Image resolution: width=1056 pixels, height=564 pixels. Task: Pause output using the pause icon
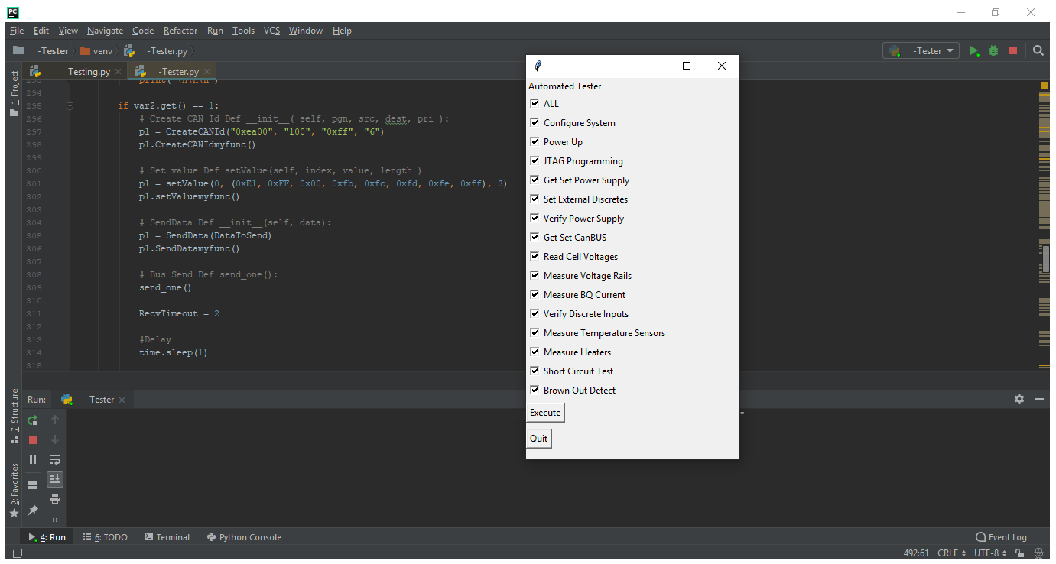[33, 460]
